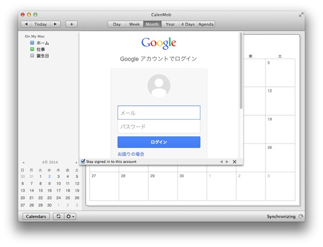Focus the パスワード password field
This screenshot has height=247, width=323.
[x=159, y=126]
